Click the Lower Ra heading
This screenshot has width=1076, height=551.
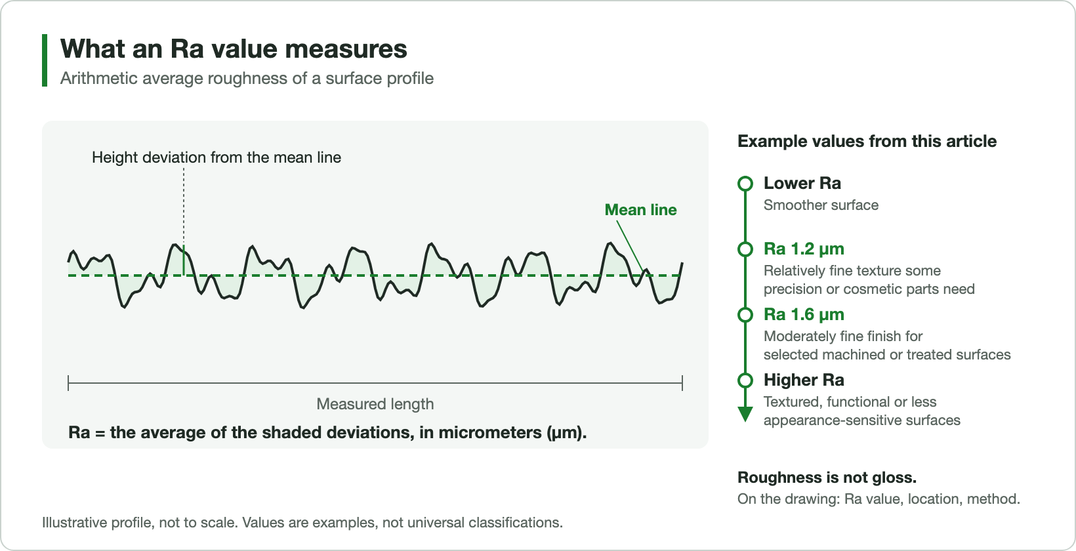pyautogui.click(x=802, y=184)
